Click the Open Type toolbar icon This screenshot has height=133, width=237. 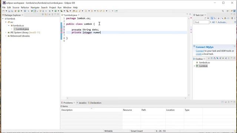pyautogui.click(x=74, y=11)
